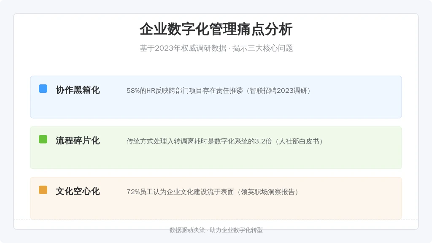Select the 文化空心化 heading
This screenshot has height=243, width=432.
(x=78, y=192)
